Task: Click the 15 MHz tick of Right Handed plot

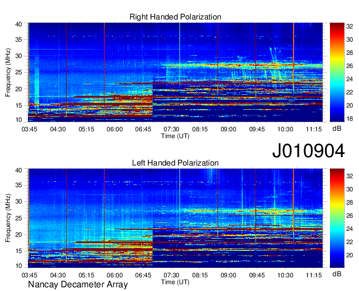Action: (18, 105)
